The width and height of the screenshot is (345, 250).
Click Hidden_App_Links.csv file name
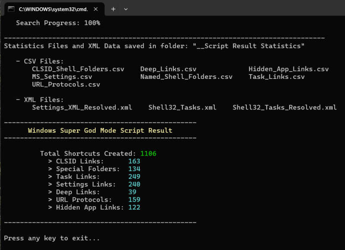[x=289, y=69]
